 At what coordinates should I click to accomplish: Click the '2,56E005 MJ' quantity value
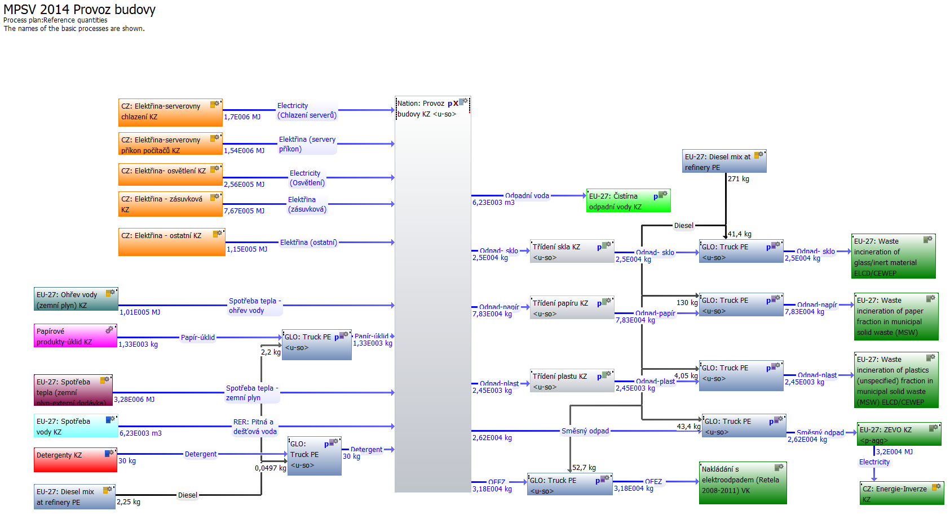point(244,185)
